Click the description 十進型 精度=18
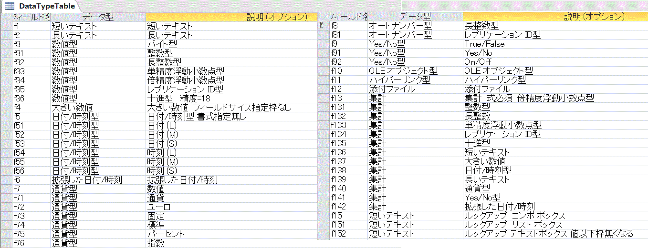The image size is (648, 248). click(x=231, y=98)
